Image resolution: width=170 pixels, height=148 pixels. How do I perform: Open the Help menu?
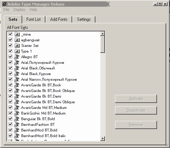pyautogui.click(x=33, y=10)
